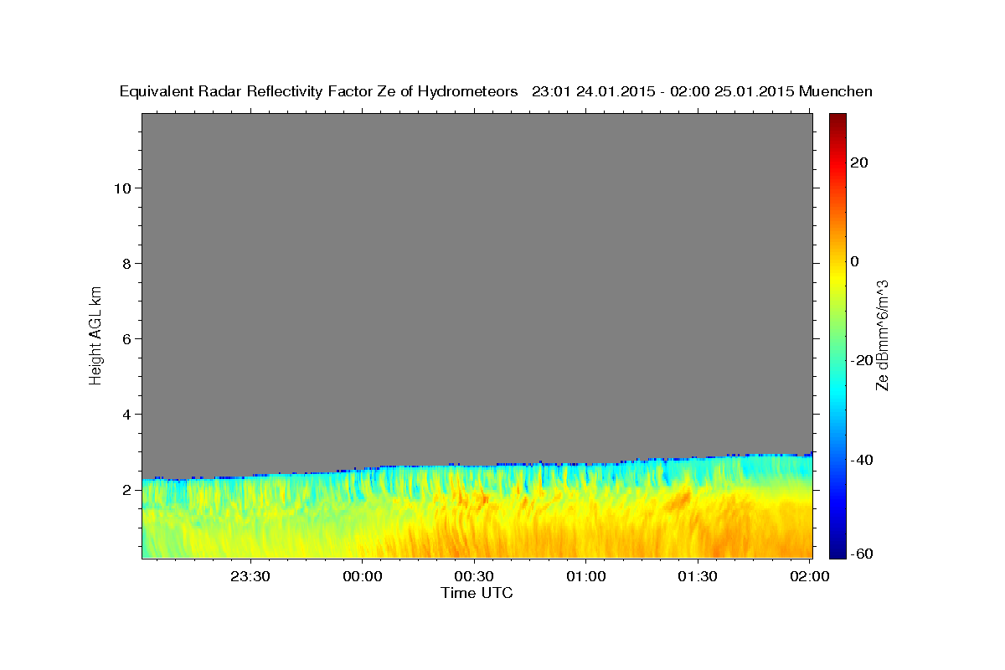
Task: Click the 01:30 time tick label
Action: coord(697,576)
